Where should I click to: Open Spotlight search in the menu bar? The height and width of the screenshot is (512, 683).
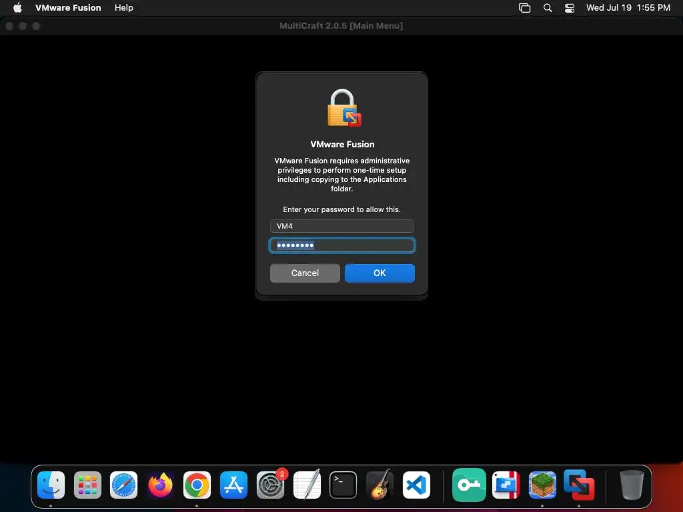(548, 8)
